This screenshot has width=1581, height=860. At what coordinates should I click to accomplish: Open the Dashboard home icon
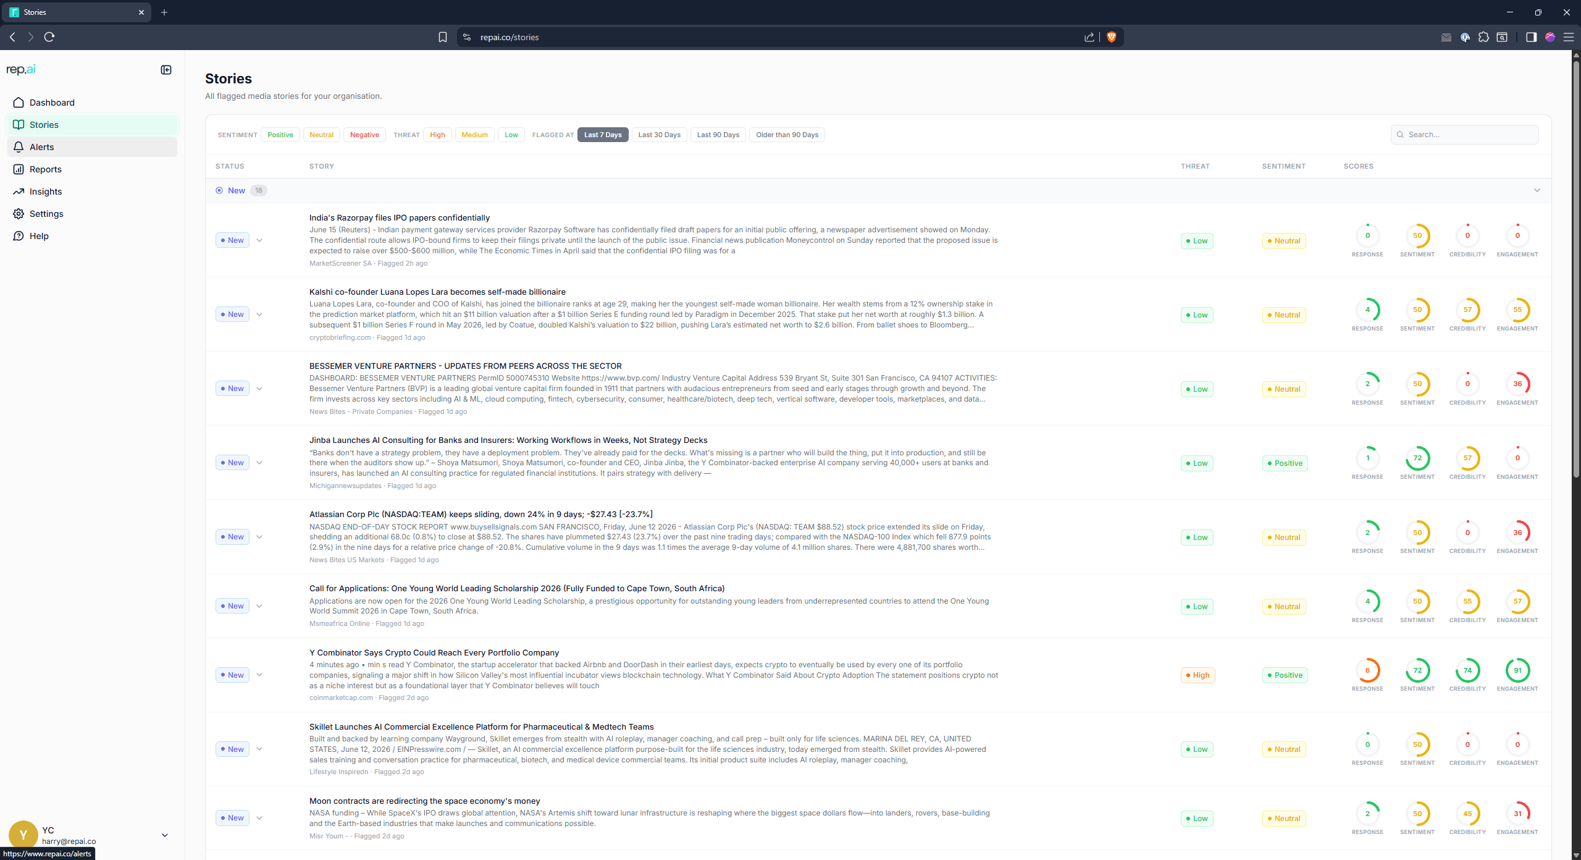click(19, 103)
